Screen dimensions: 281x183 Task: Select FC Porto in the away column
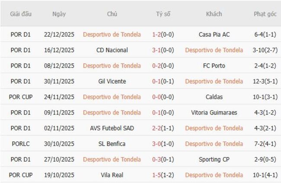214,66
